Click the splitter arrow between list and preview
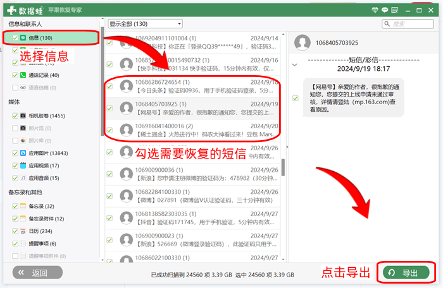This screenshot has width=443, height=288. click(287, 147)
